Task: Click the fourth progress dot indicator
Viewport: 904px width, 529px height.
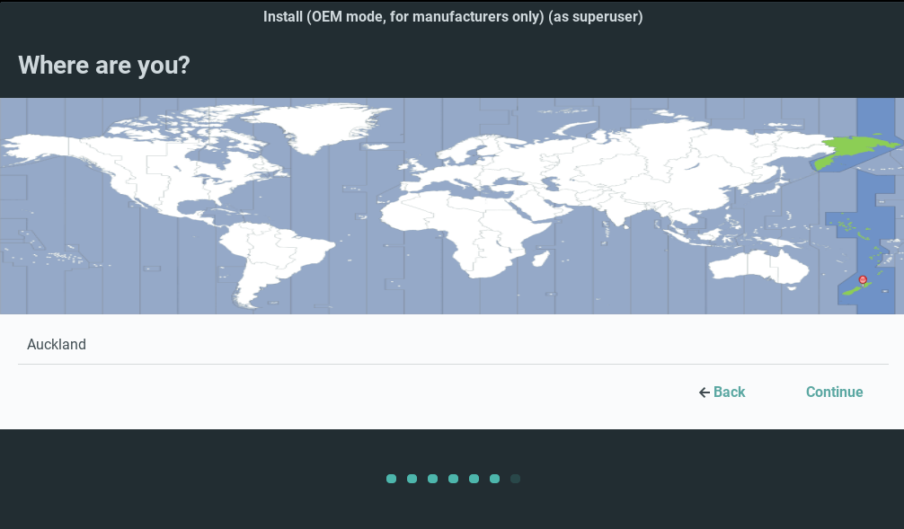Action: 453,479
